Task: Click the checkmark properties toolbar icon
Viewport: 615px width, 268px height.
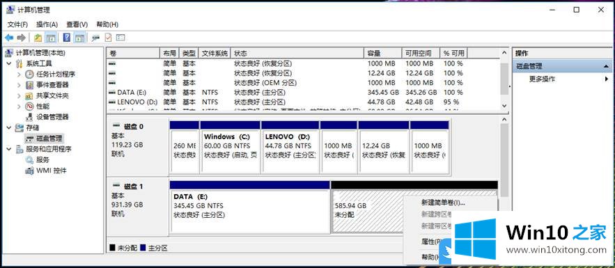Action: coord(108,38)
